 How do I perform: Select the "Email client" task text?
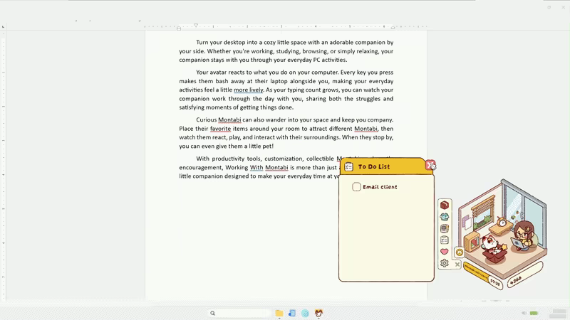coord(380,187)
